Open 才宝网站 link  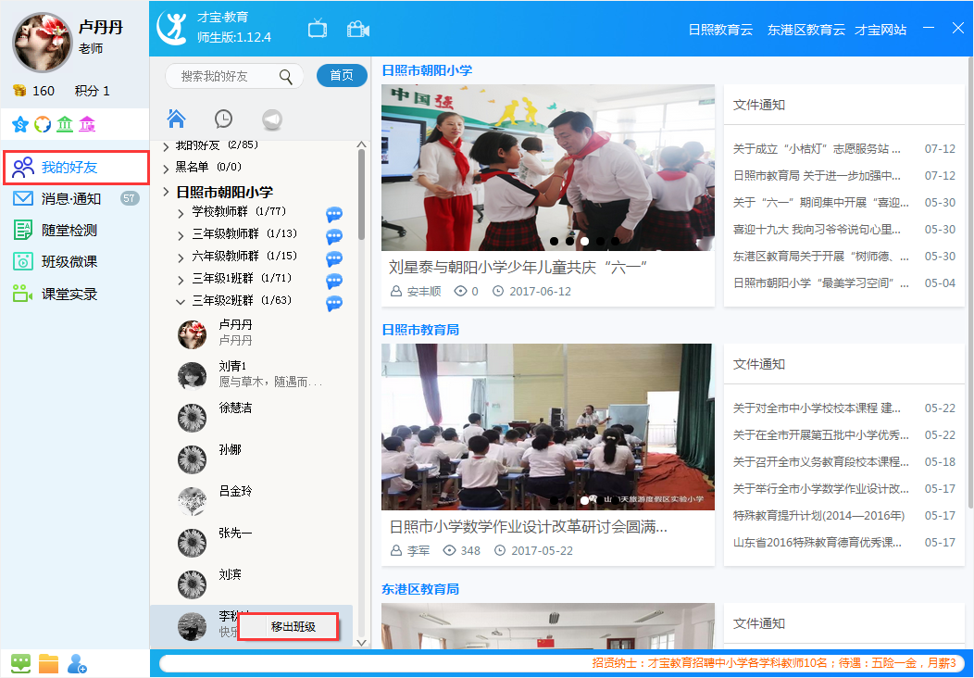(x=880, y=30)
